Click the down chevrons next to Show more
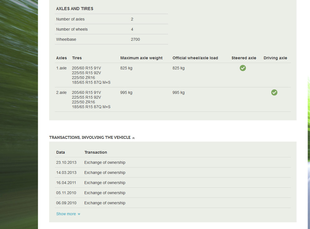Image resolution: width=310 pixels, height=229 pixels. pos(79,214)
